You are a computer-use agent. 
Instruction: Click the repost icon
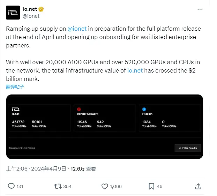pos(58,186)
